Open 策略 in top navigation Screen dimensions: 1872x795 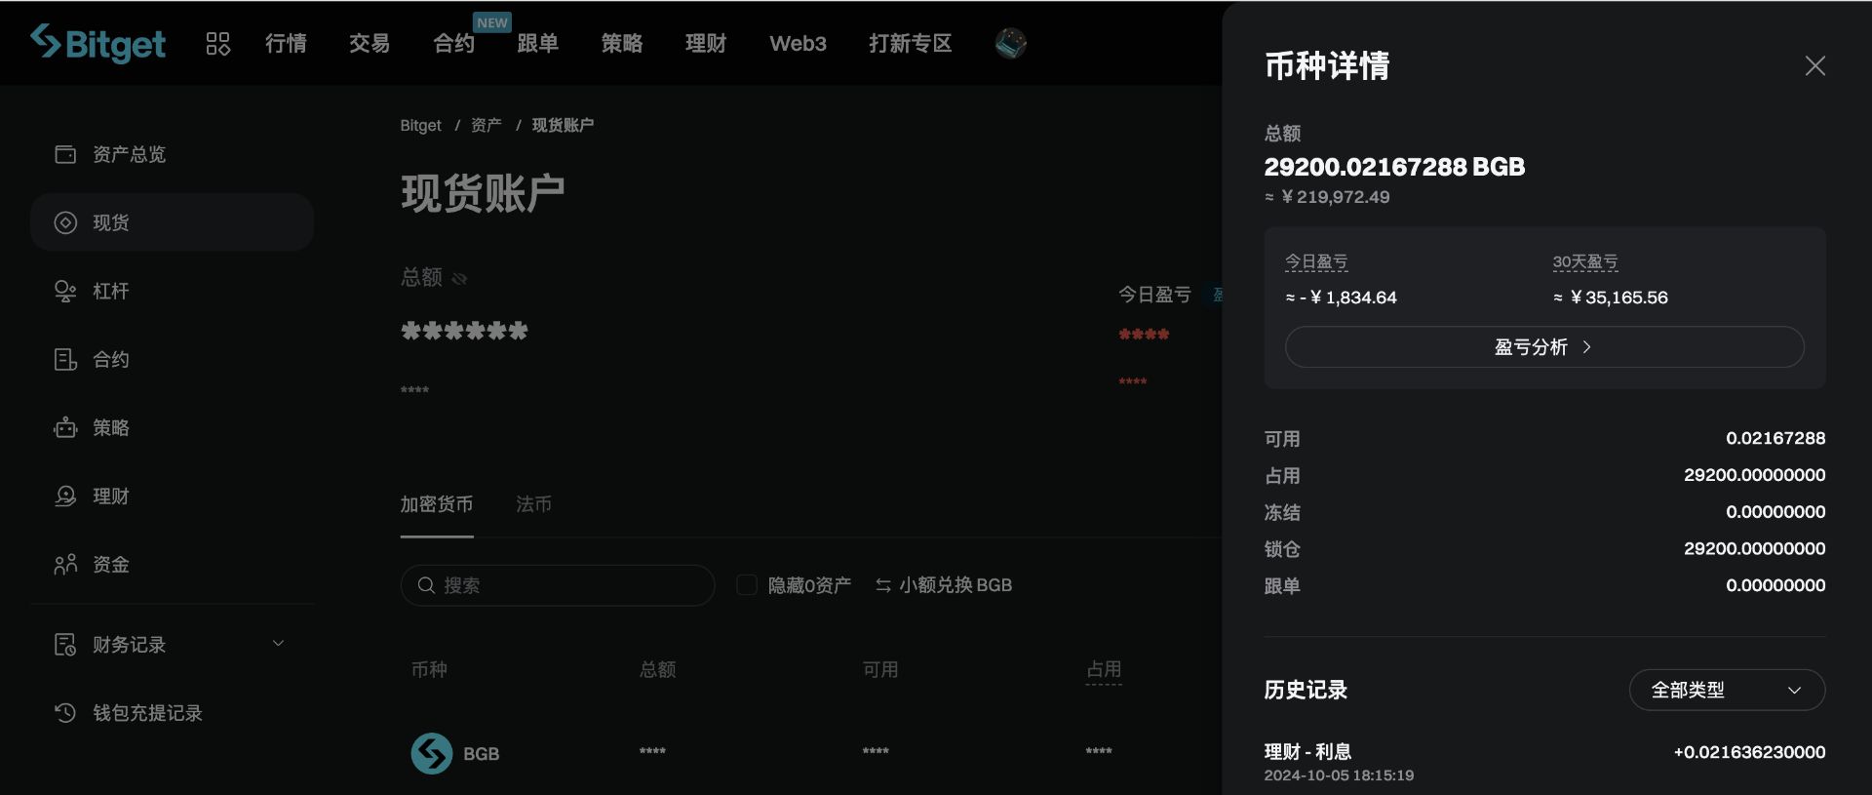click(x=621, y=43)
